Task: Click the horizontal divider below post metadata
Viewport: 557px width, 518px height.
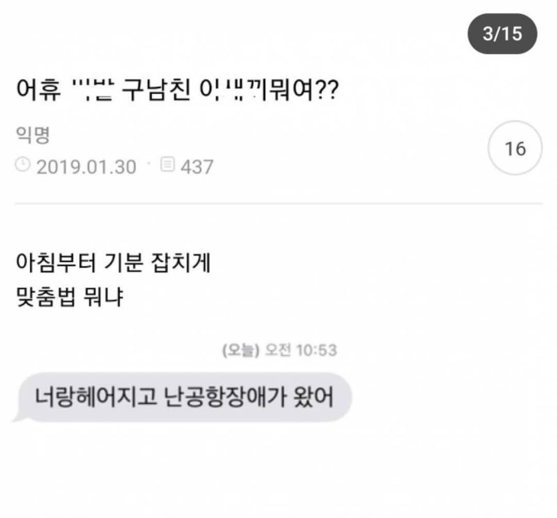Action: tap(278, 204)
